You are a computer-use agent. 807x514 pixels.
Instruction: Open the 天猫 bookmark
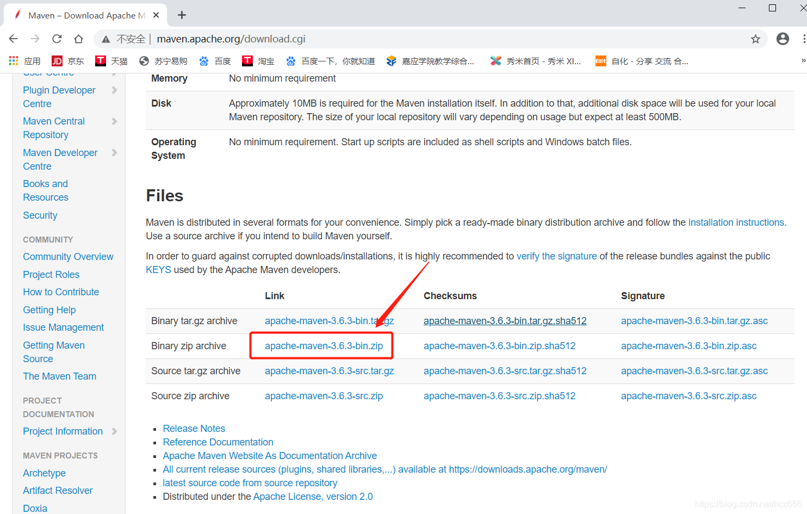(111, 61)
